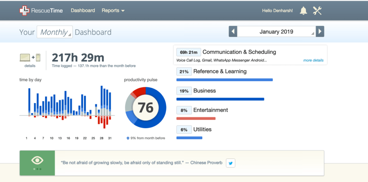Open the Reports dropdown menu

click(113, 10)
